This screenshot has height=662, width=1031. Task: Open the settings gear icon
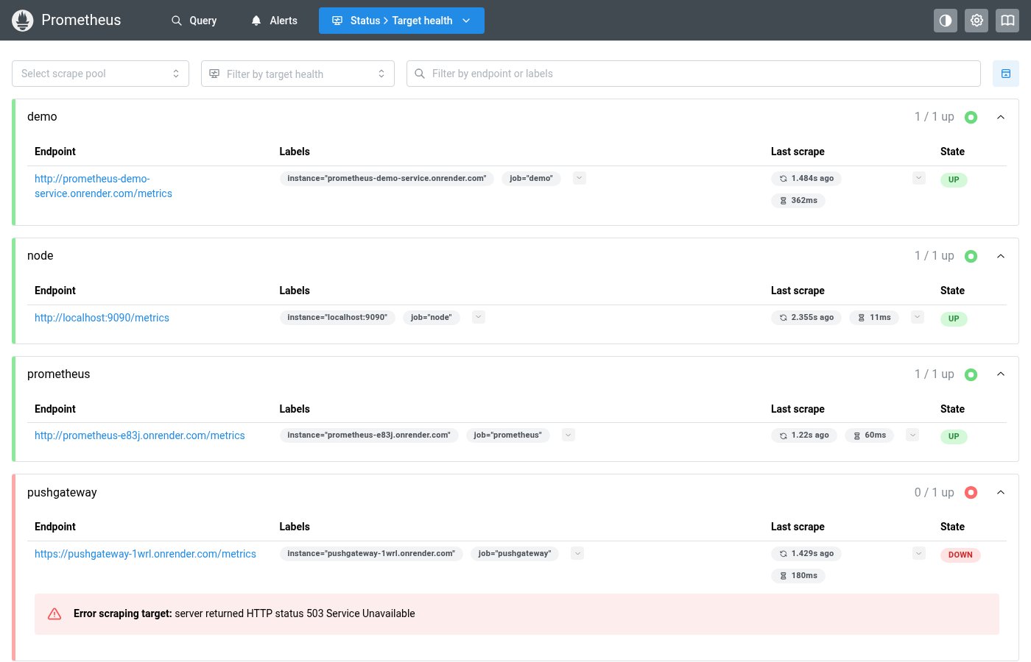click(x=977, y=21)
